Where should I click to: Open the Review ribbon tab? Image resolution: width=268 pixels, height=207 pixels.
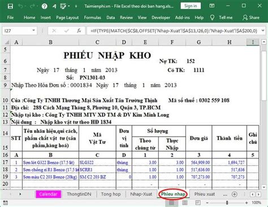(126, 17)
